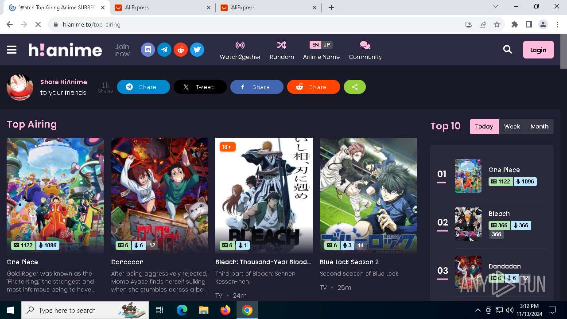Switch to the first AliExpress tab

tap(163, 8)
